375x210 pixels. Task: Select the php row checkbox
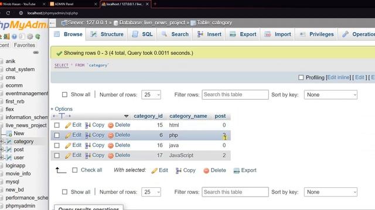pos(57,135)
